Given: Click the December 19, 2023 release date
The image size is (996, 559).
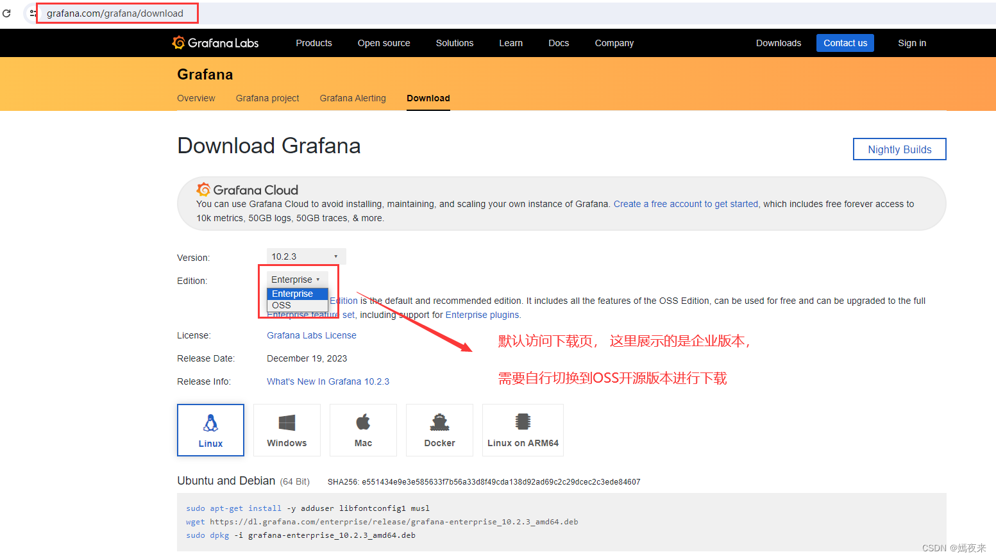Looking at the screenshot, I should [307, 358].
